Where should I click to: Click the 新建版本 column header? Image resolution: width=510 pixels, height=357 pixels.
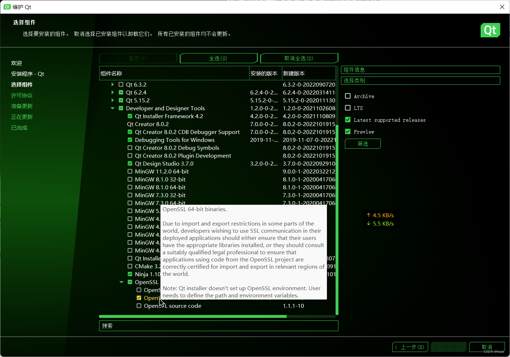point(309,73)
